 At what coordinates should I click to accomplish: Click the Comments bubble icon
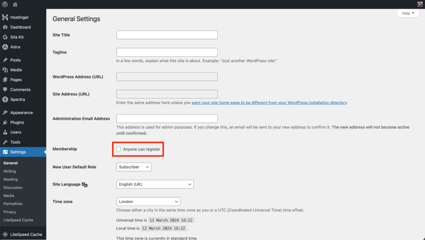pos(5,90)
